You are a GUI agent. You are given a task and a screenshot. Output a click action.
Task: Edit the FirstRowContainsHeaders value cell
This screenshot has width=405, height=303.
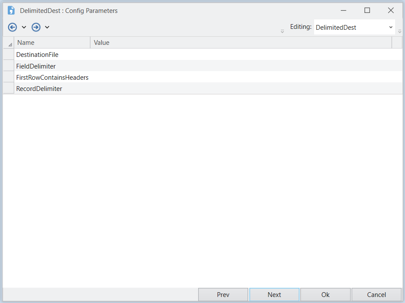246,77
